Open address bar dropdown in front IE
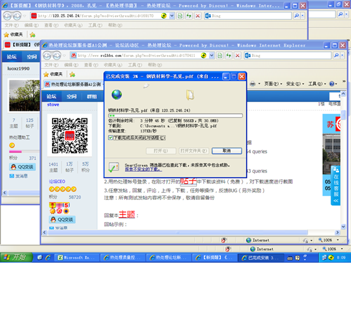This screenshot has width=351, height=331. coord(212,56)
